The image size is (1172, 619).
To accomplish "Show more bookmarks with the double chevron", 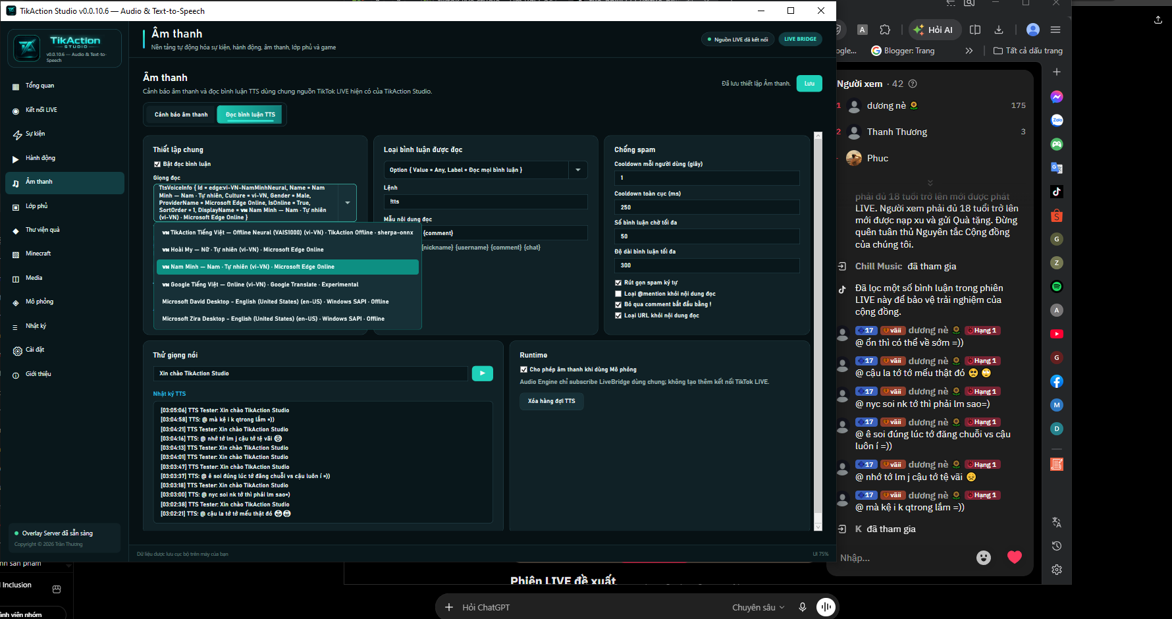I will [x=969, y=51].
